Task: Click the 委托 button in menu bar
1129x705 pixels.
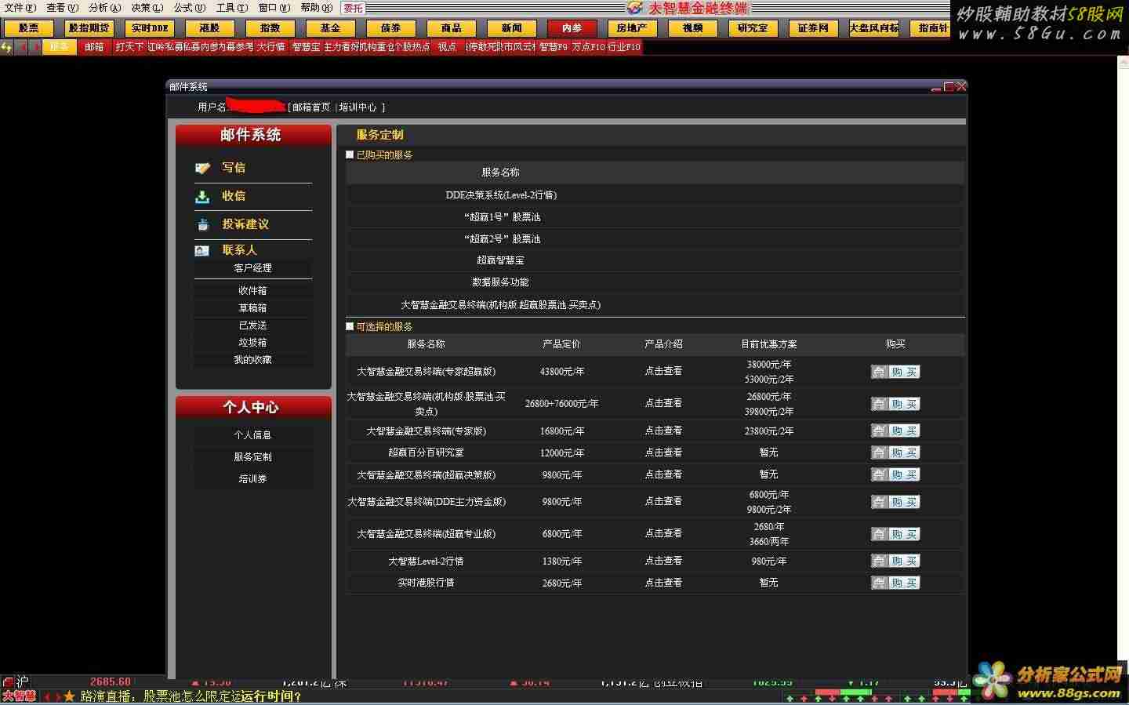Action: (x=354, y=8)
